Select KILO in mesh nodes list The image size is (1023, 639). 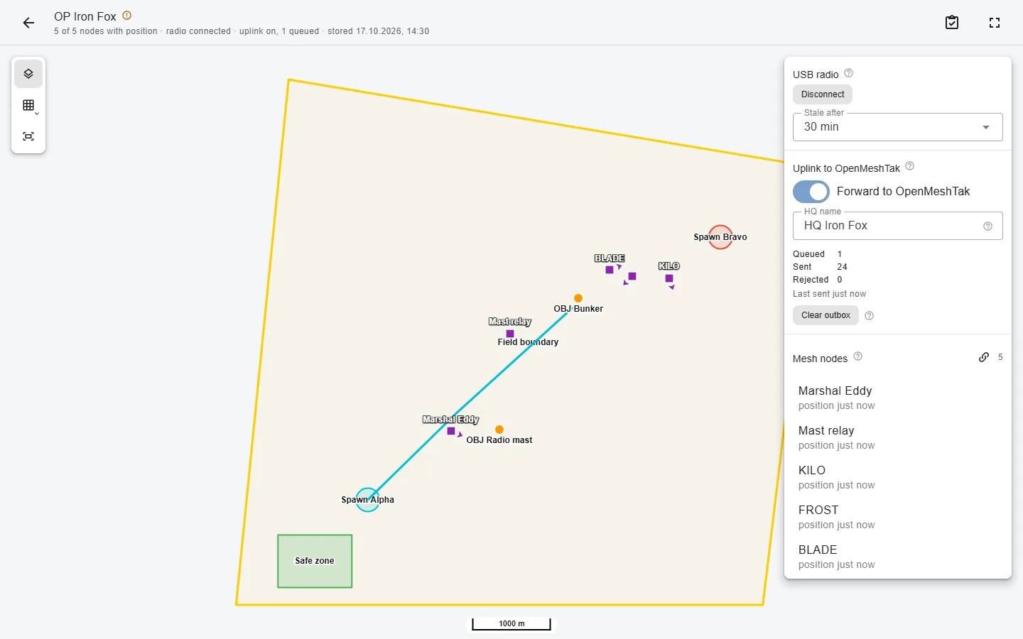898,477
